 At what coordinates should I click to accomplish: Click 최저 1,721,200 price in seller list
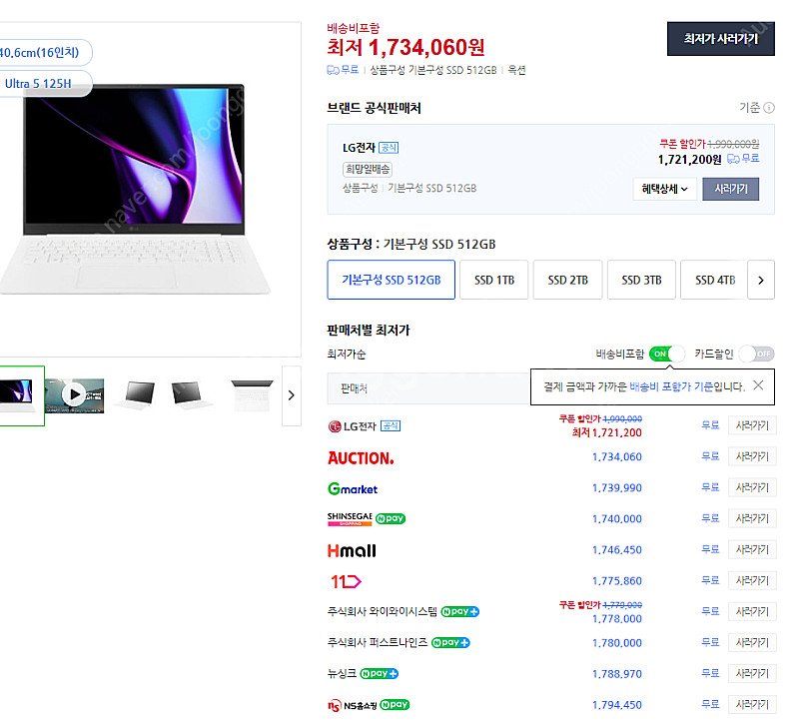pos(606,433)
